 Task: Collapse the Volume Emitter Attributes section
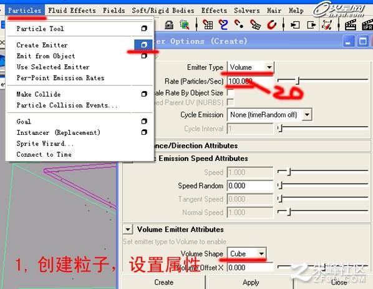[x=128, y=230]
